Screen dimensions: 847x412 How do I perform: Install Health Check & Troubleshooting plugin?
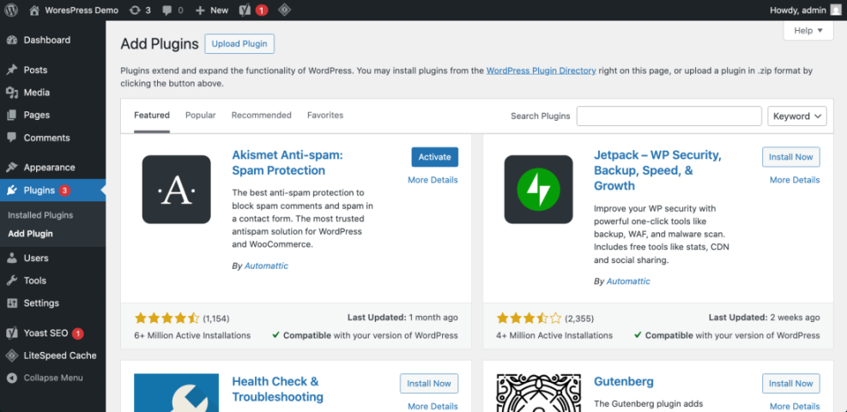[429, 384]
